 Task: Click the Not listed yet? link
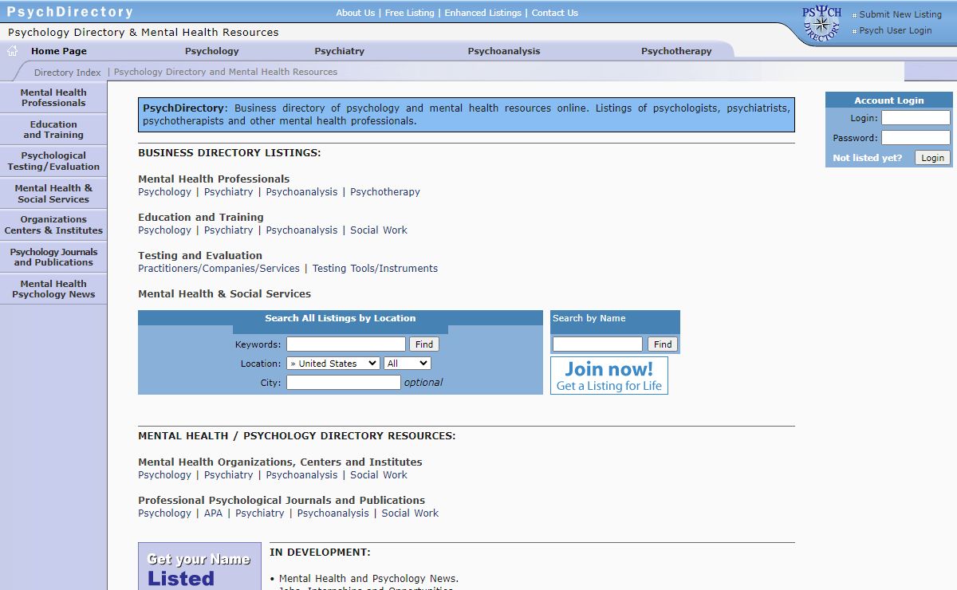point(868,158)
